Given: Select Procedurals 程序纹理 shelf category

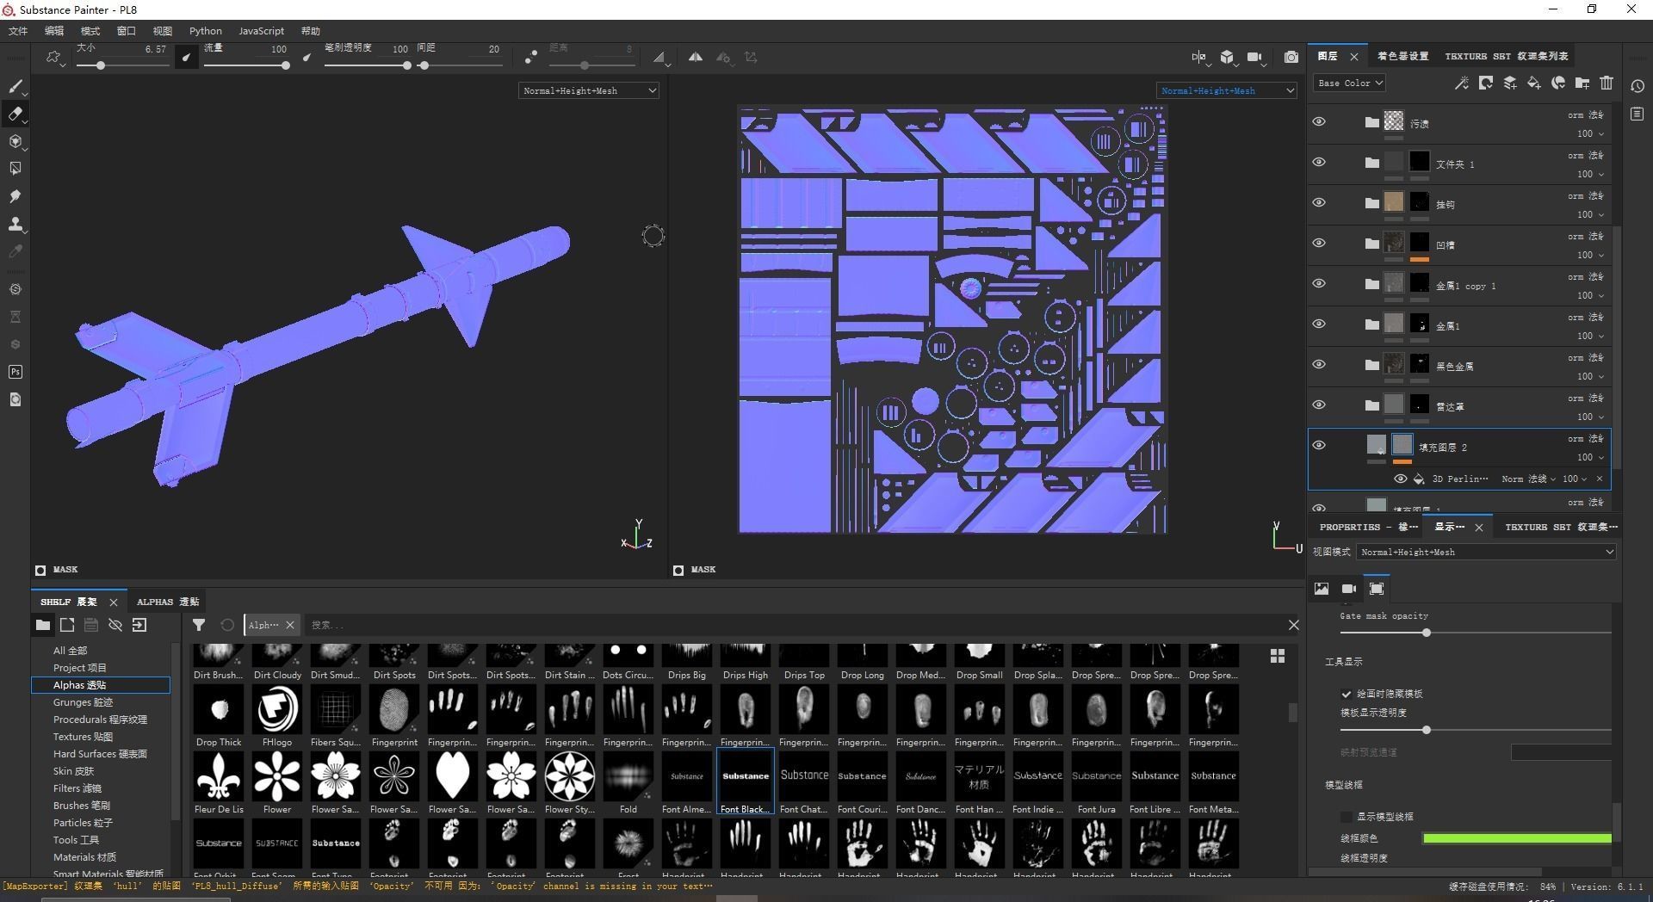Looking at the screenshot, I should tap(100, 720).
